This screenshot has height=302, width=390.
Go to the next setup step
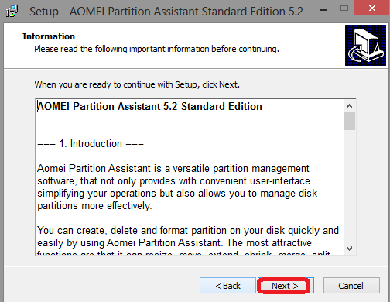[x=286, y=286]
